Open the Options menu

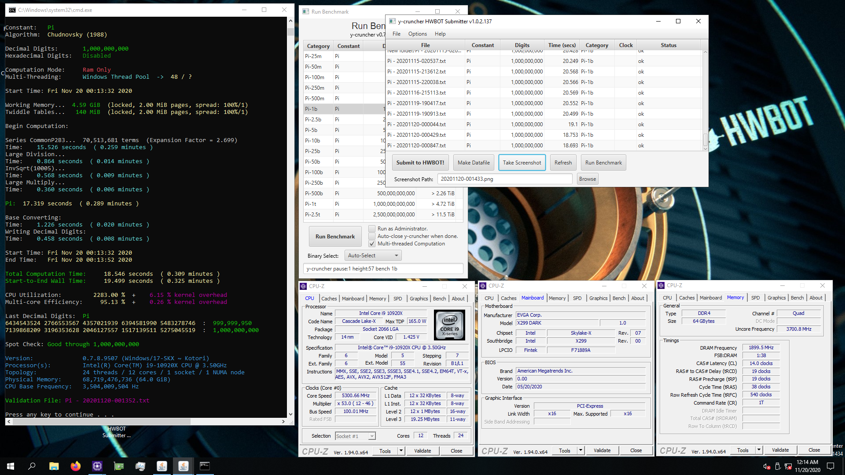[417, 34]
